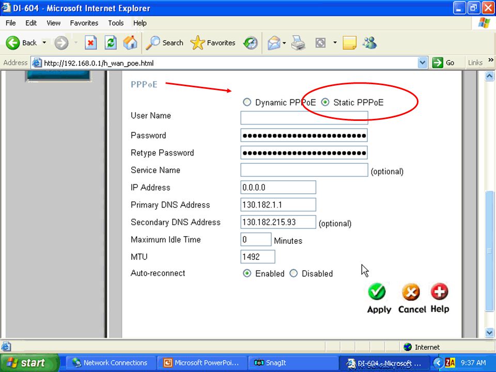Screen dimensions: 496x372
Task: Click the Secondary DNS Address field
Action: pos(278,222)
